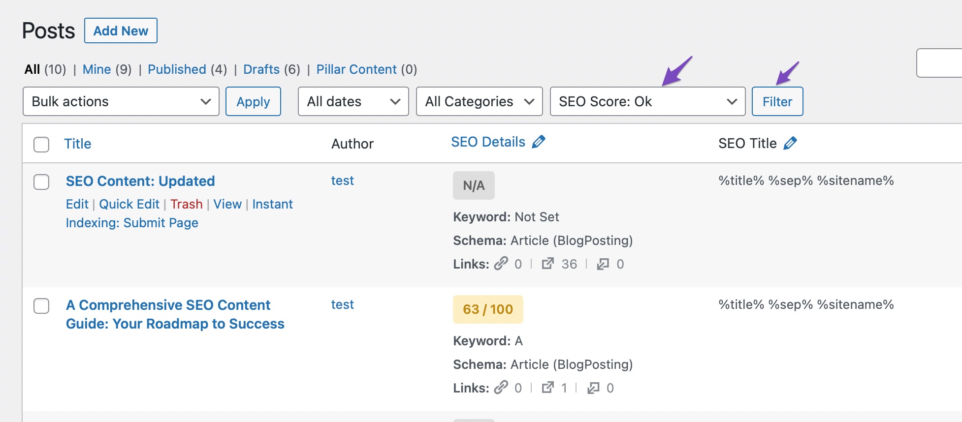Switch to Published posts view
Image resolution: width=962 pixels, height=422 pixels.
(x=177, y=69)
